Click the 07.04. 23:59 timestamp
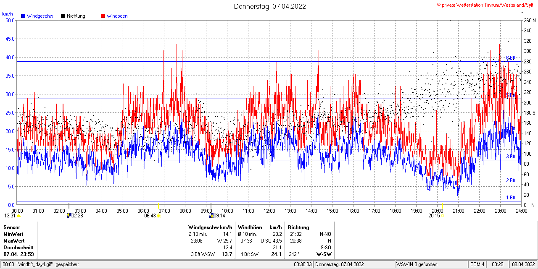This screenshot has width=538, height=269. (x=19, y=254)
